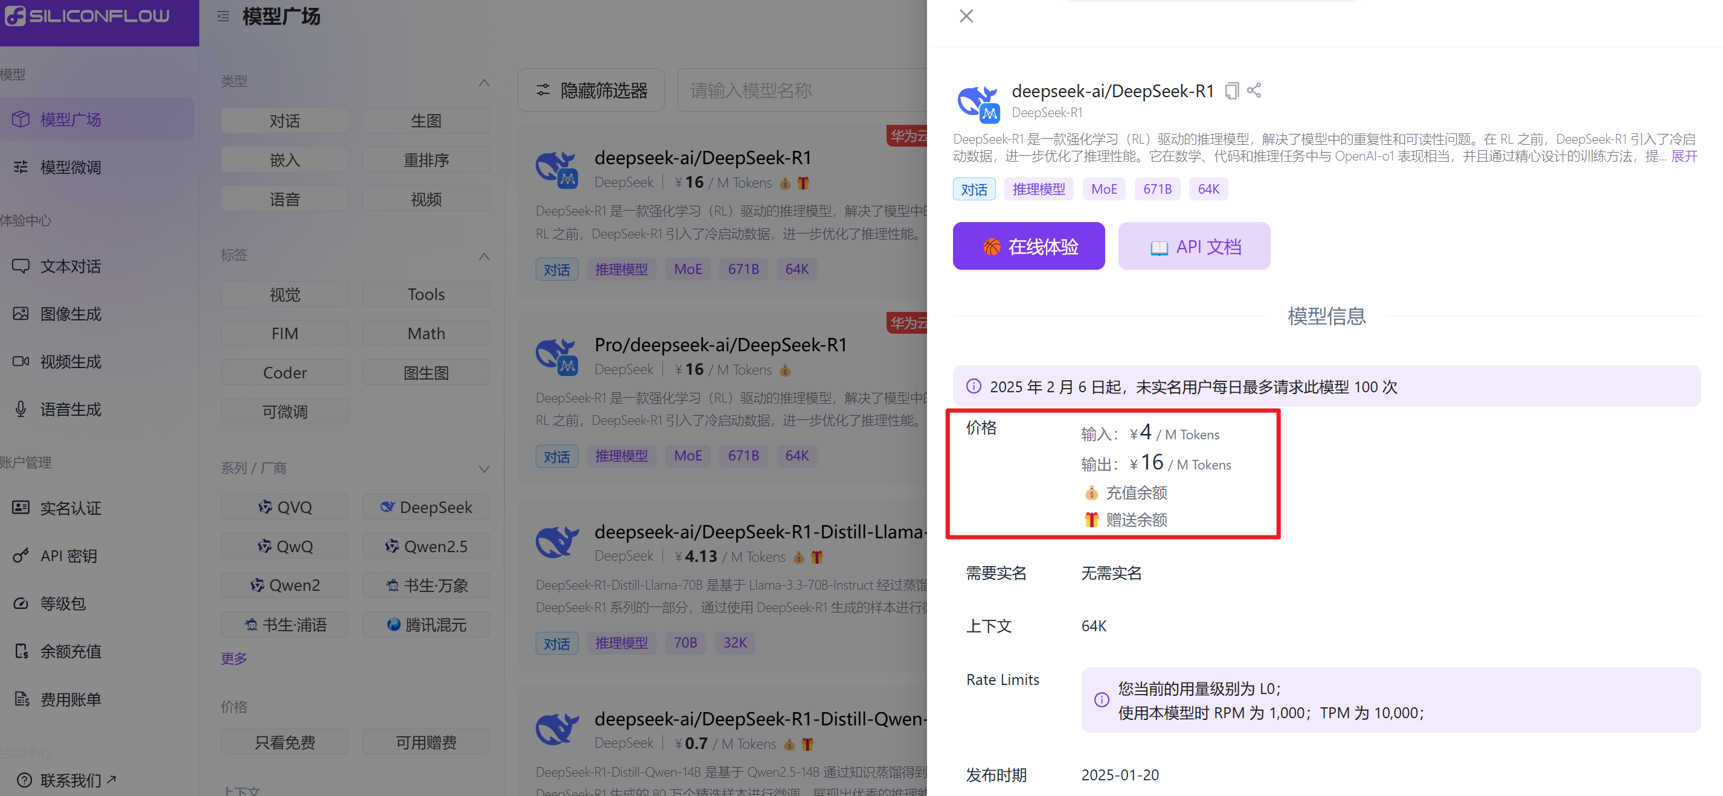Click 联系我们 external link
This screenshot has height=796, width=1723.
[67, 780]
